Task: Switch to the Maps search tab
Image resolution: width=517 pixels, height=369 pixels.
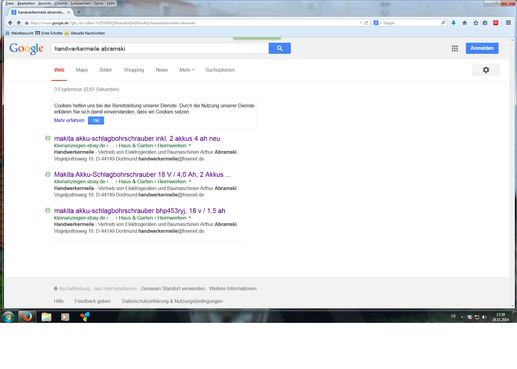Action: click(x=82, y=70)
